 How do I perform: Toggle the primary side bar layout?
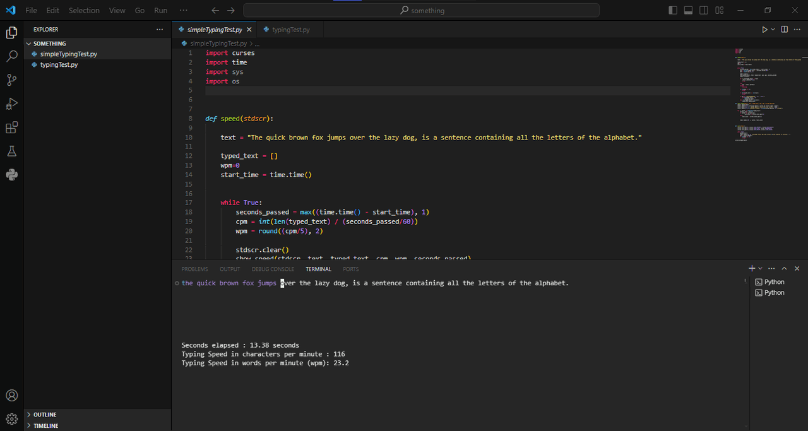[x=673, y=10]
